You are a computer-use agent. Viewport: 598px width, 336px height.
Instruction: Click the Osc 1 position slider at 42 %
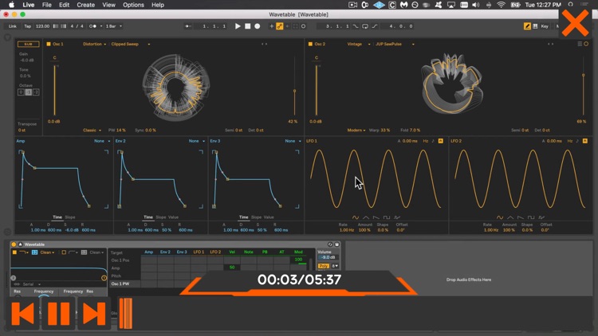(x=294, y=91)
